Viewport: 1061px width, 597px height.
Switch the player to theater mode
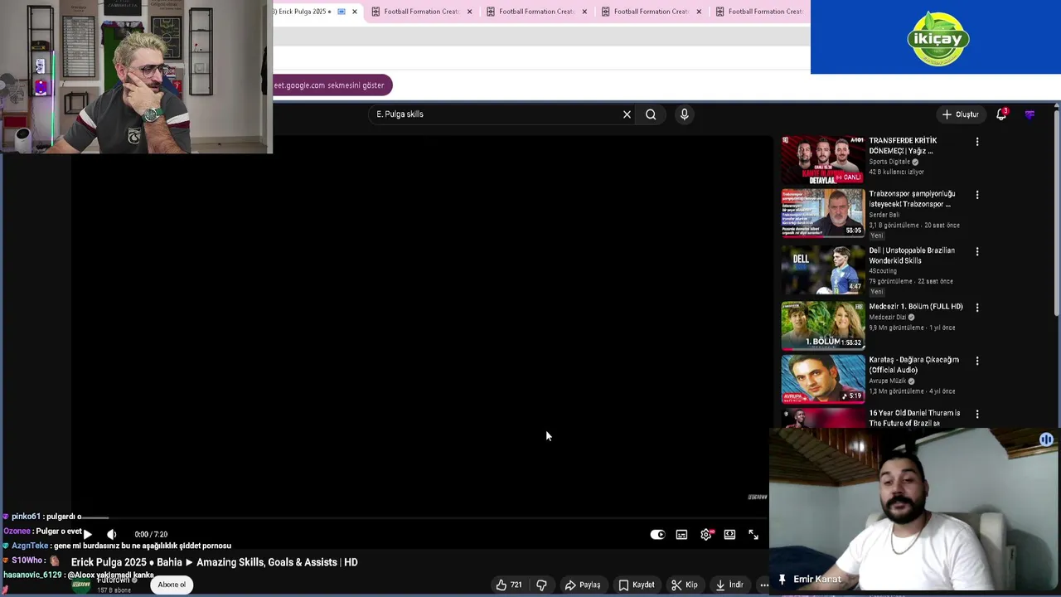pyautogui.click(x=729, y=535)
